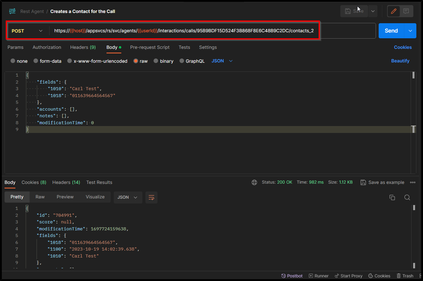
Task: Select the x-www-form-urlencoded radio option
Action: tap(69, 61)
